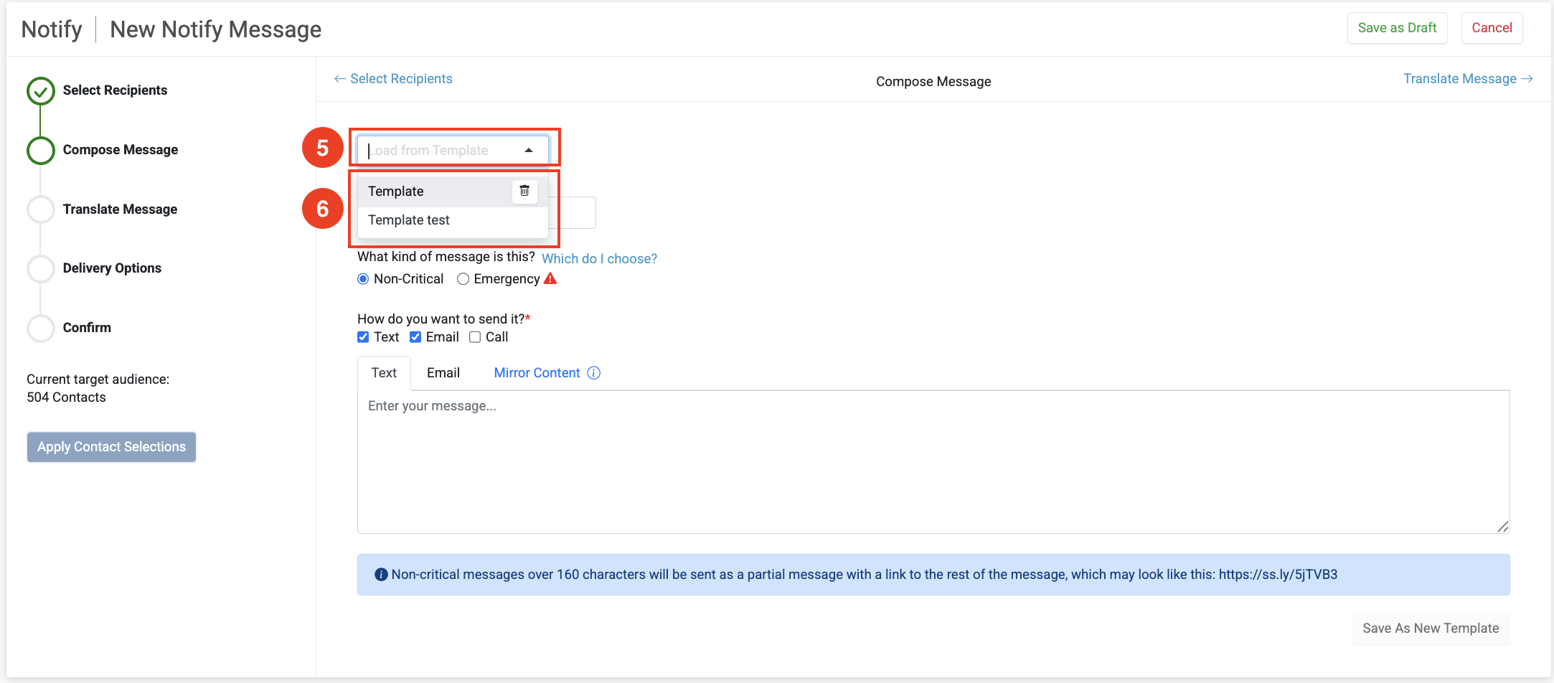Switch to the Text content tab
Image resolution: width=1554 pixels, height=683 pixels.
point(384,373)
